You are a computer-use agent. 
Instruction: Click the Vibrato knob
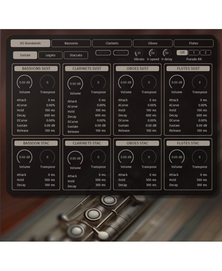coord(139,53)
